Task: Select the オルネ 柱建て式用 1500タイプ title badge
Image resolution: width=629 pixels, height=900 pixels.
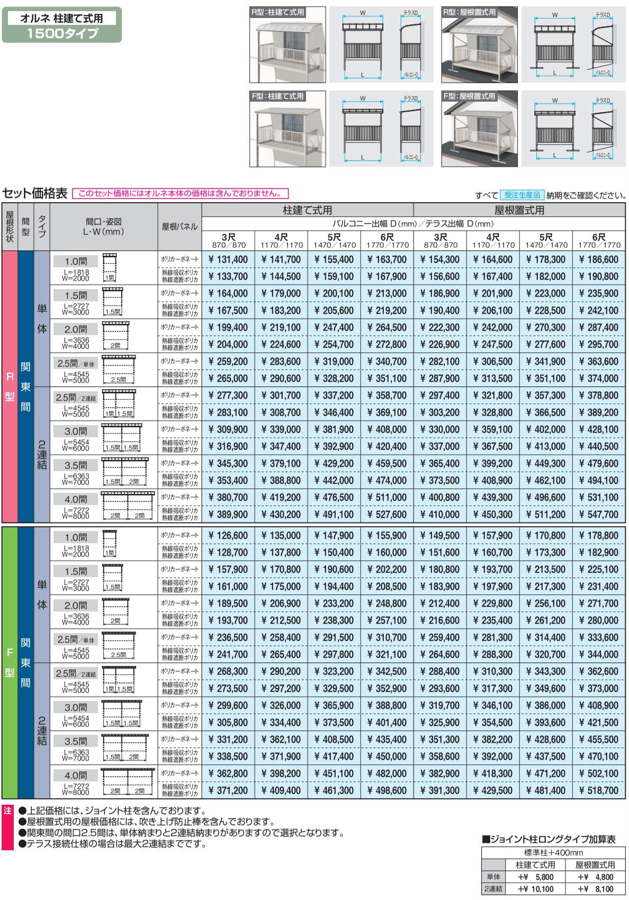Action: (62, 25)
